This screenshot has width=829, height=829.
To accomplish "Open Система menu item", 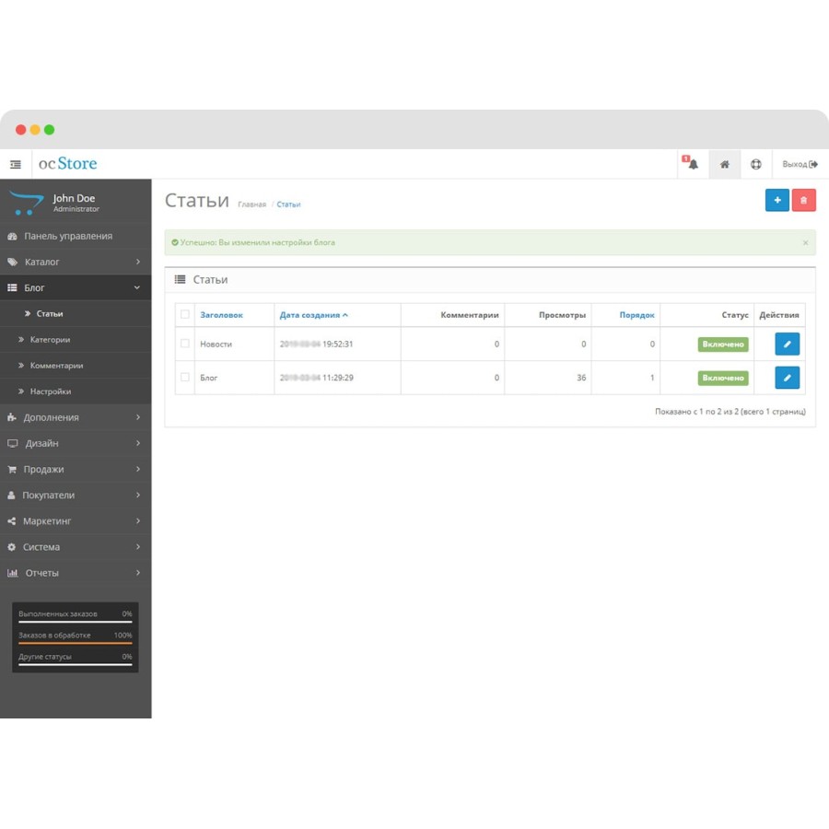I will [76, 547].
